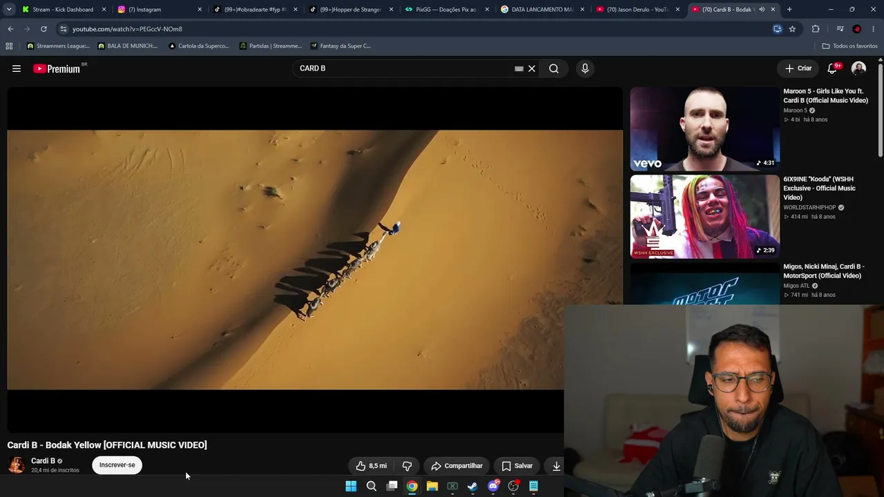This screenshot has height=497, width=884.
Task: Open the Fantasy da Super C bookmark
Action: (340, 46)
